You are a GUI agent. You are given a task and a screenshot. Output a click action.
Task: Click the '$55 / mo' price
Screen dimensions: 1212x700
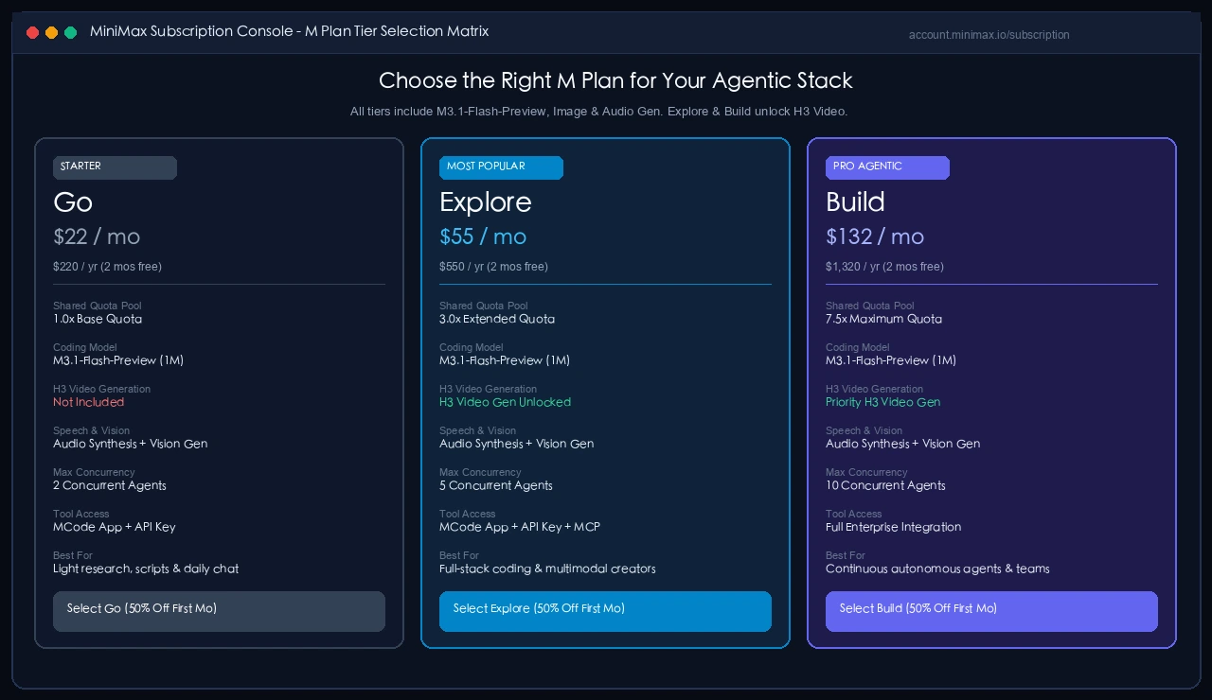483,236
